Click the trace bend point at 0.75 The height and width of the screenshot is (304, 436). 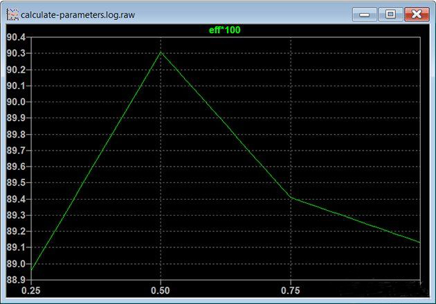coord(291,198)
